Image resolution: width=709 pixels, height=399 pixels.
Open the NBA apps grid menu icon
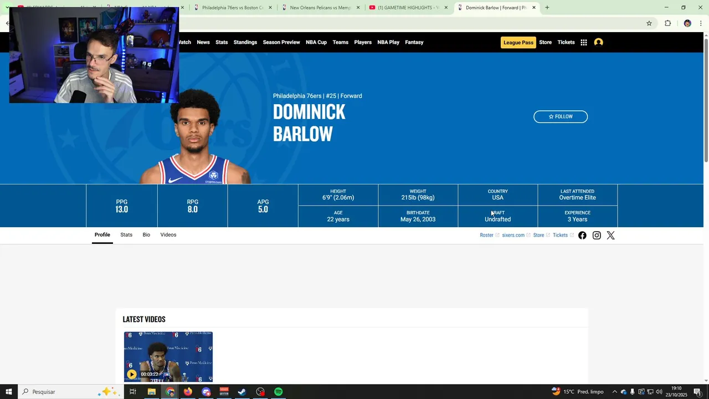(583, 42)
